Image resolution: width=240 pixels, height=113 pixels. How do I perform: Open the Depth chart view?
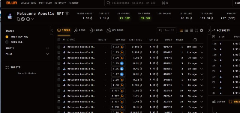(x=218, y=102)
